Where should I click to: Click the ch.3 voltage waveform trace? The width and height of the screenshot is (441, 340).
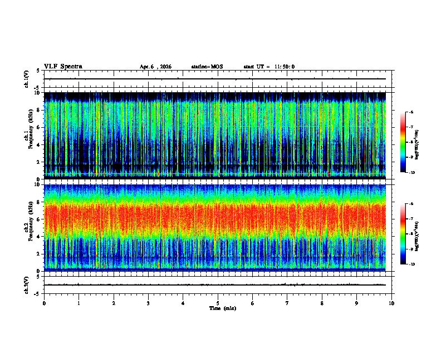pyautogui.click(x=215, y=285)
